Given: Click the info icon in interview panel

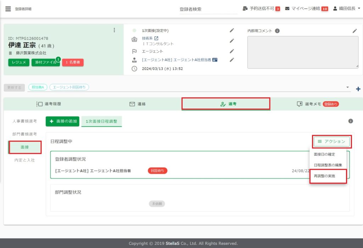Looking at the screenshot, I should click(x=351, y=121).
